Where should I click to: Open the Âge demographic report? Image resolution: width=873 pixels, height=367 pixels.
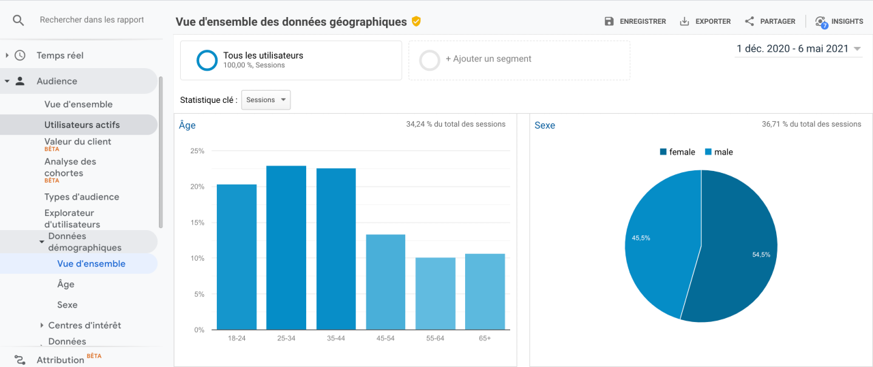point(66,285)
